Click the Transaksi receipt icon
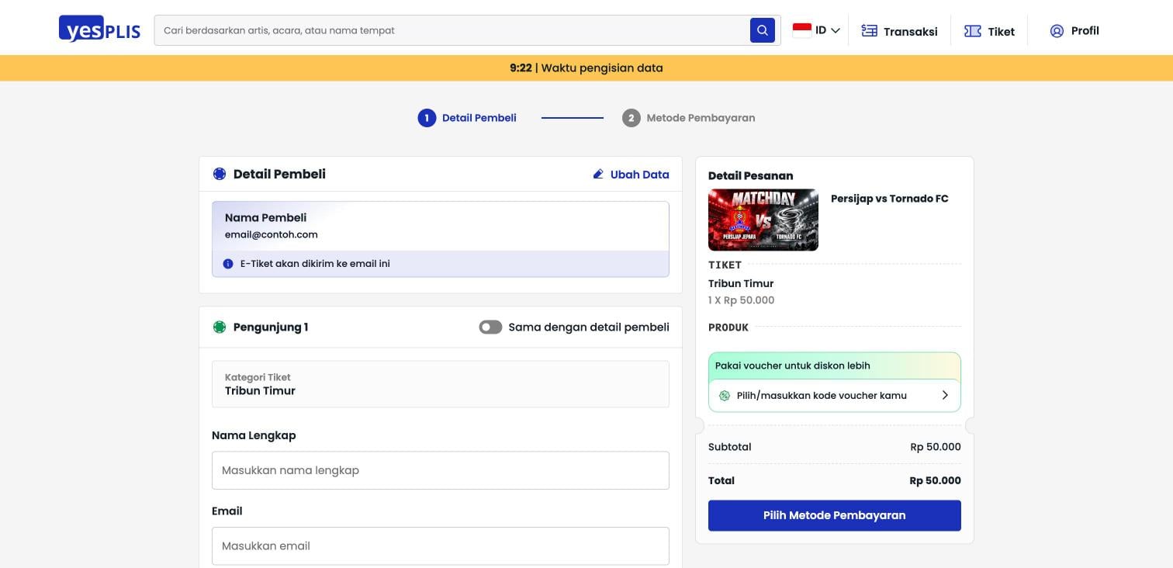The image size is (1173, 568). [x=869, y=31]
